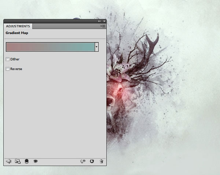The image size is (220, 175).
Task: Select the ADJUSTMENTS tab
Action: (x=18, y=26)
